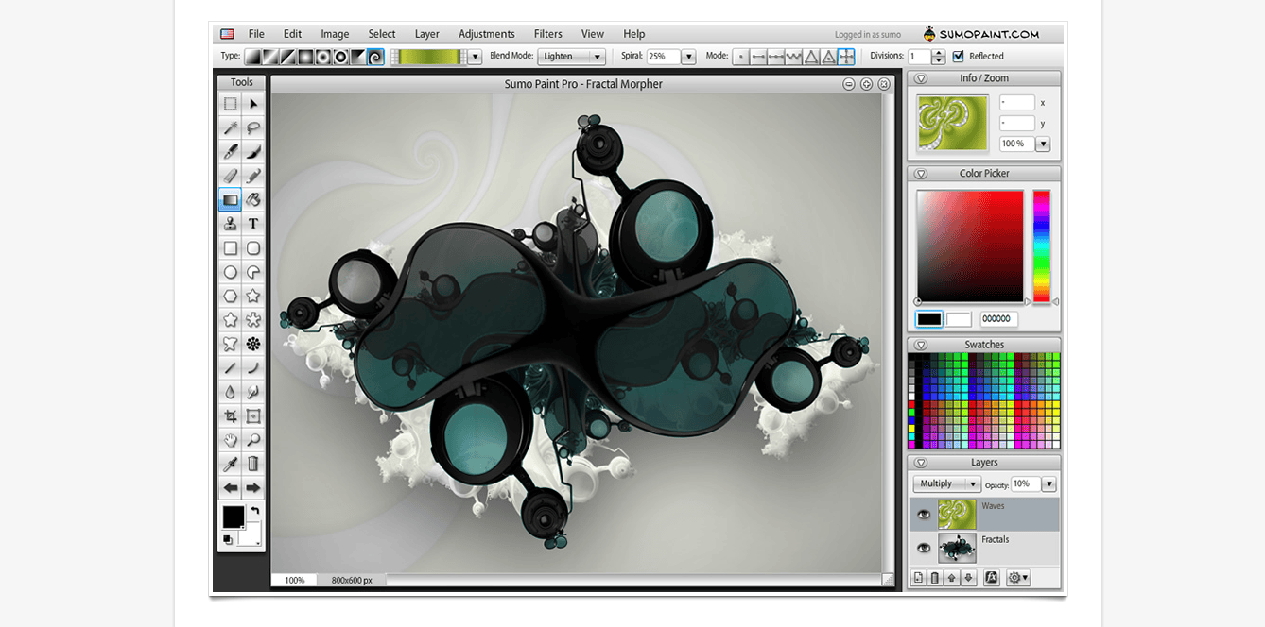1265x627 pixels.
Task: Click the right arrow redo icon
Action: point(253,488)
